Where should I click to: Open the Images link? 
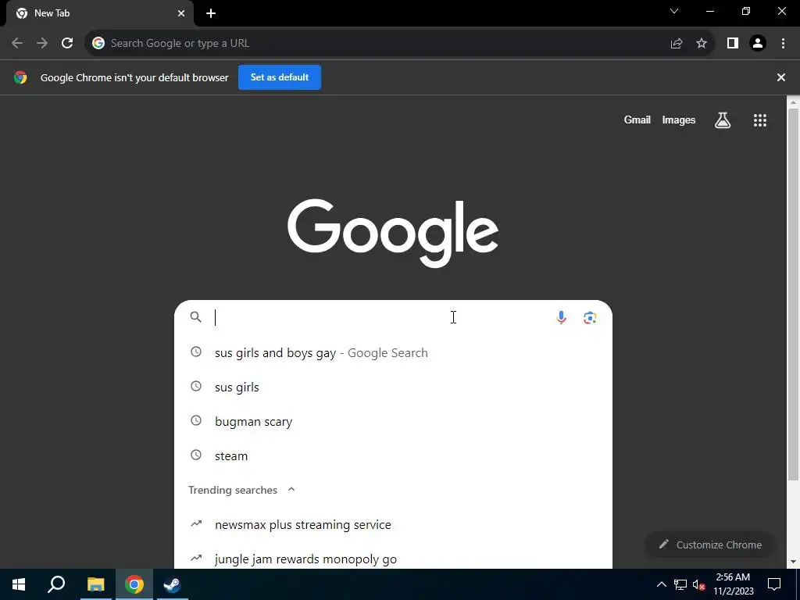point(679,120)
